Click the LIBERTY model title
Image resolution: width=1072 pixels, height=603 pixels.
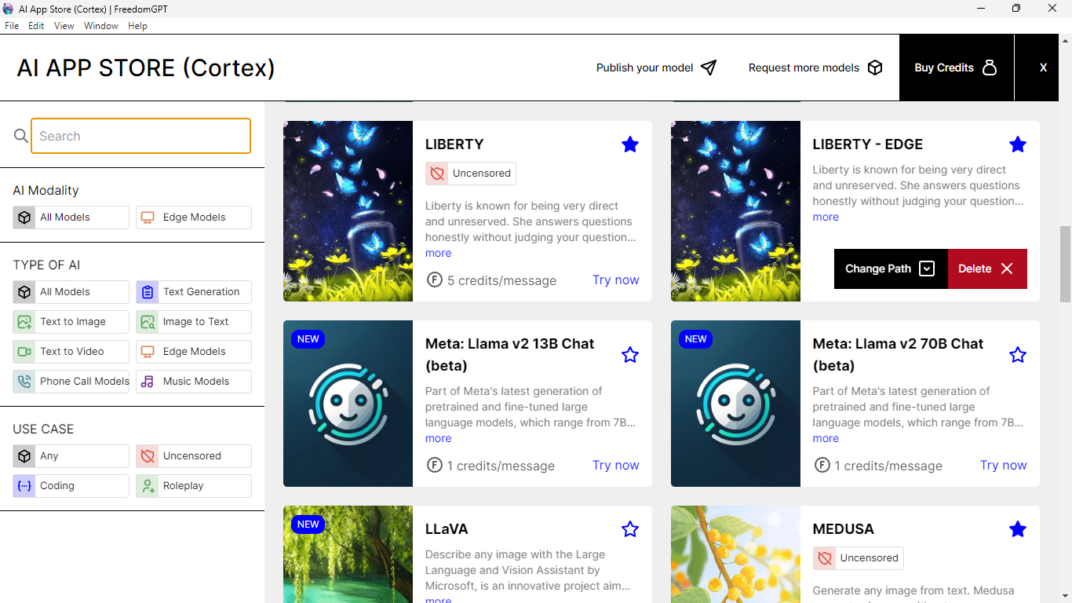(454, 144)
